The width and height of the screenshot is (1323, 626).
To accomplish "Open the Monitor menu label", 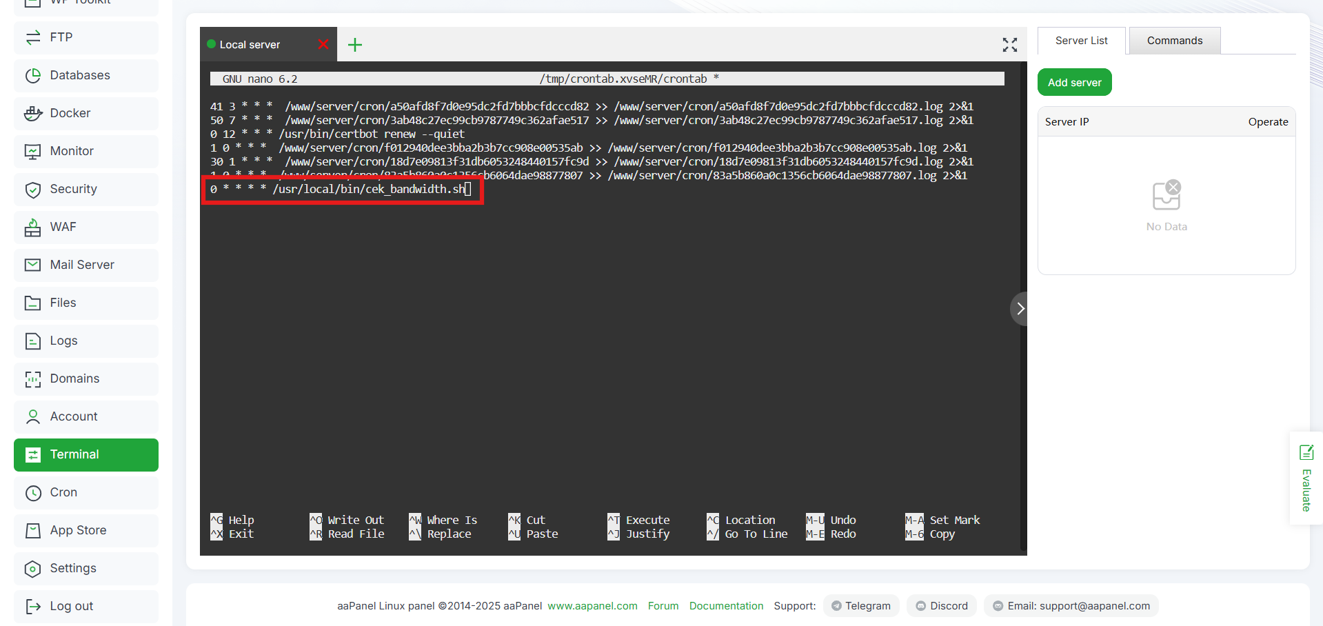I will 72,151.
